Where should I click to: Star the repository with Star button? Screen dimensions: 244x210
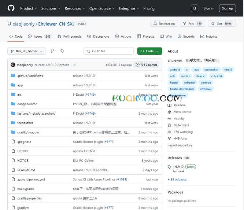point(222,23)
